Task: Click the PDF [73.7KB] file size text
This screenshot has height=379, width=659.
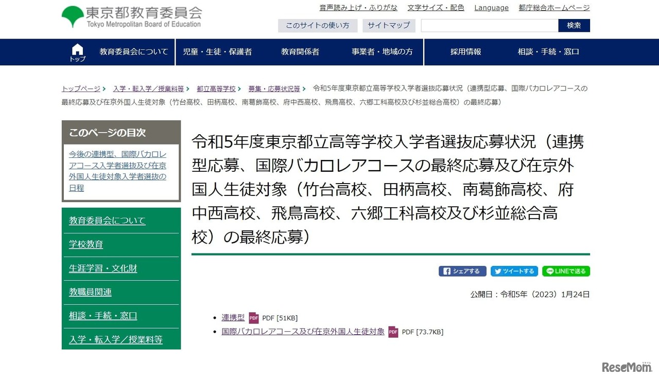Action: 423,332
